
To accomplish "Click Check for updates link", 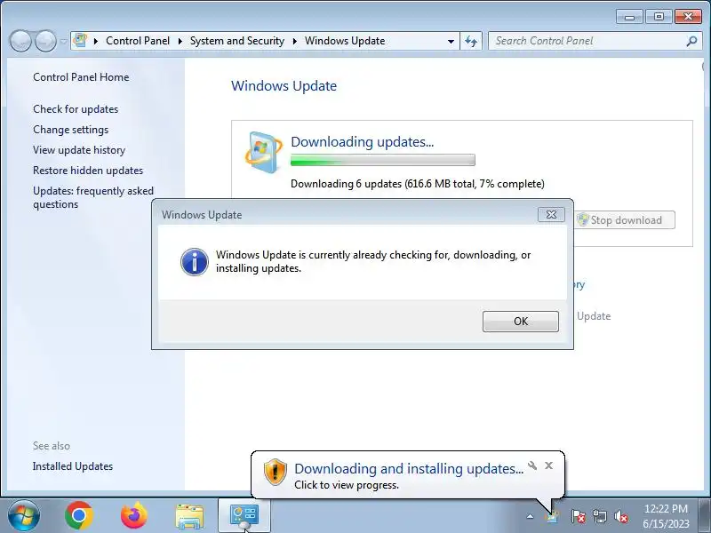I will [x=76, y=109].
